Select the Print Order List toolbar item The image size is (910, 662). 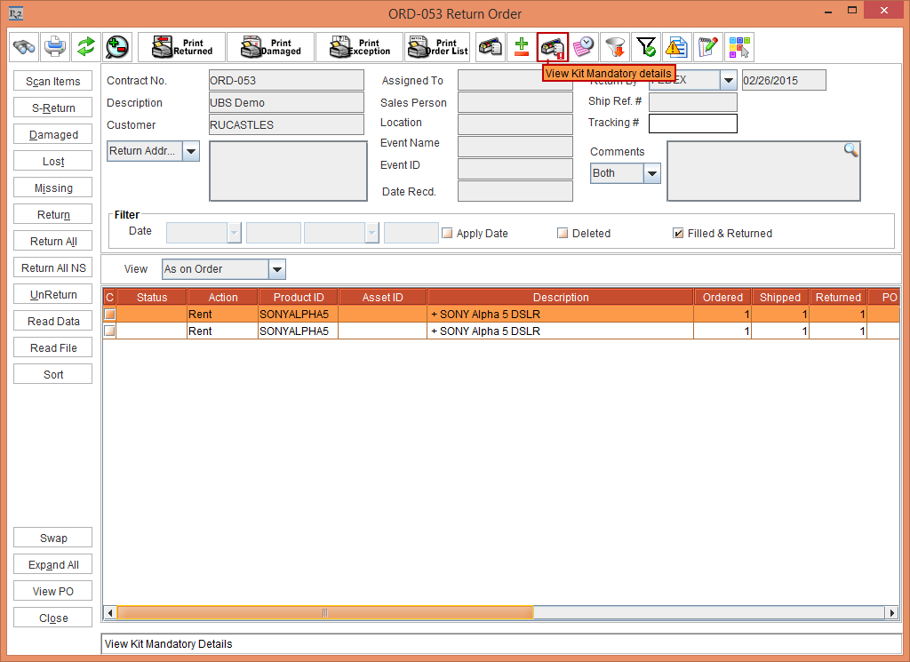point(436,46)
